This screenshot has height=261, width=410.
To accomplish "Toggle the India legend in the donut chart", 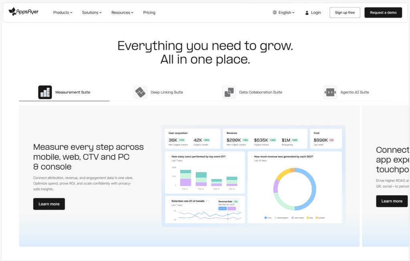I will tap(307, 218).
